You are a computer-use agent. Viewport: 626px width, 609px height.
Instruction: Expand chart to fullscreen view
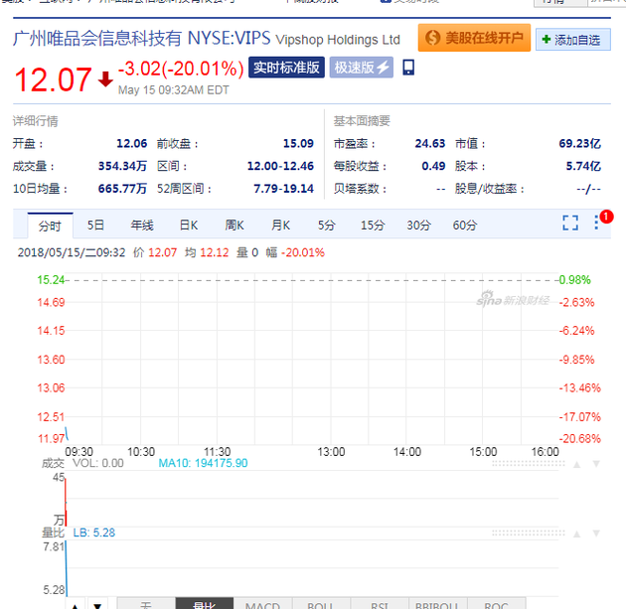tap(570, 223)
